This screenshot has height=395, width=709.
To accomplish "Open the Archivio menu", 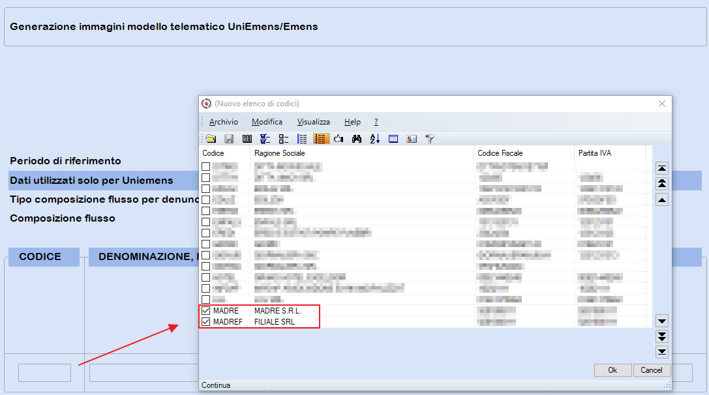I will [x=223, y=122].
